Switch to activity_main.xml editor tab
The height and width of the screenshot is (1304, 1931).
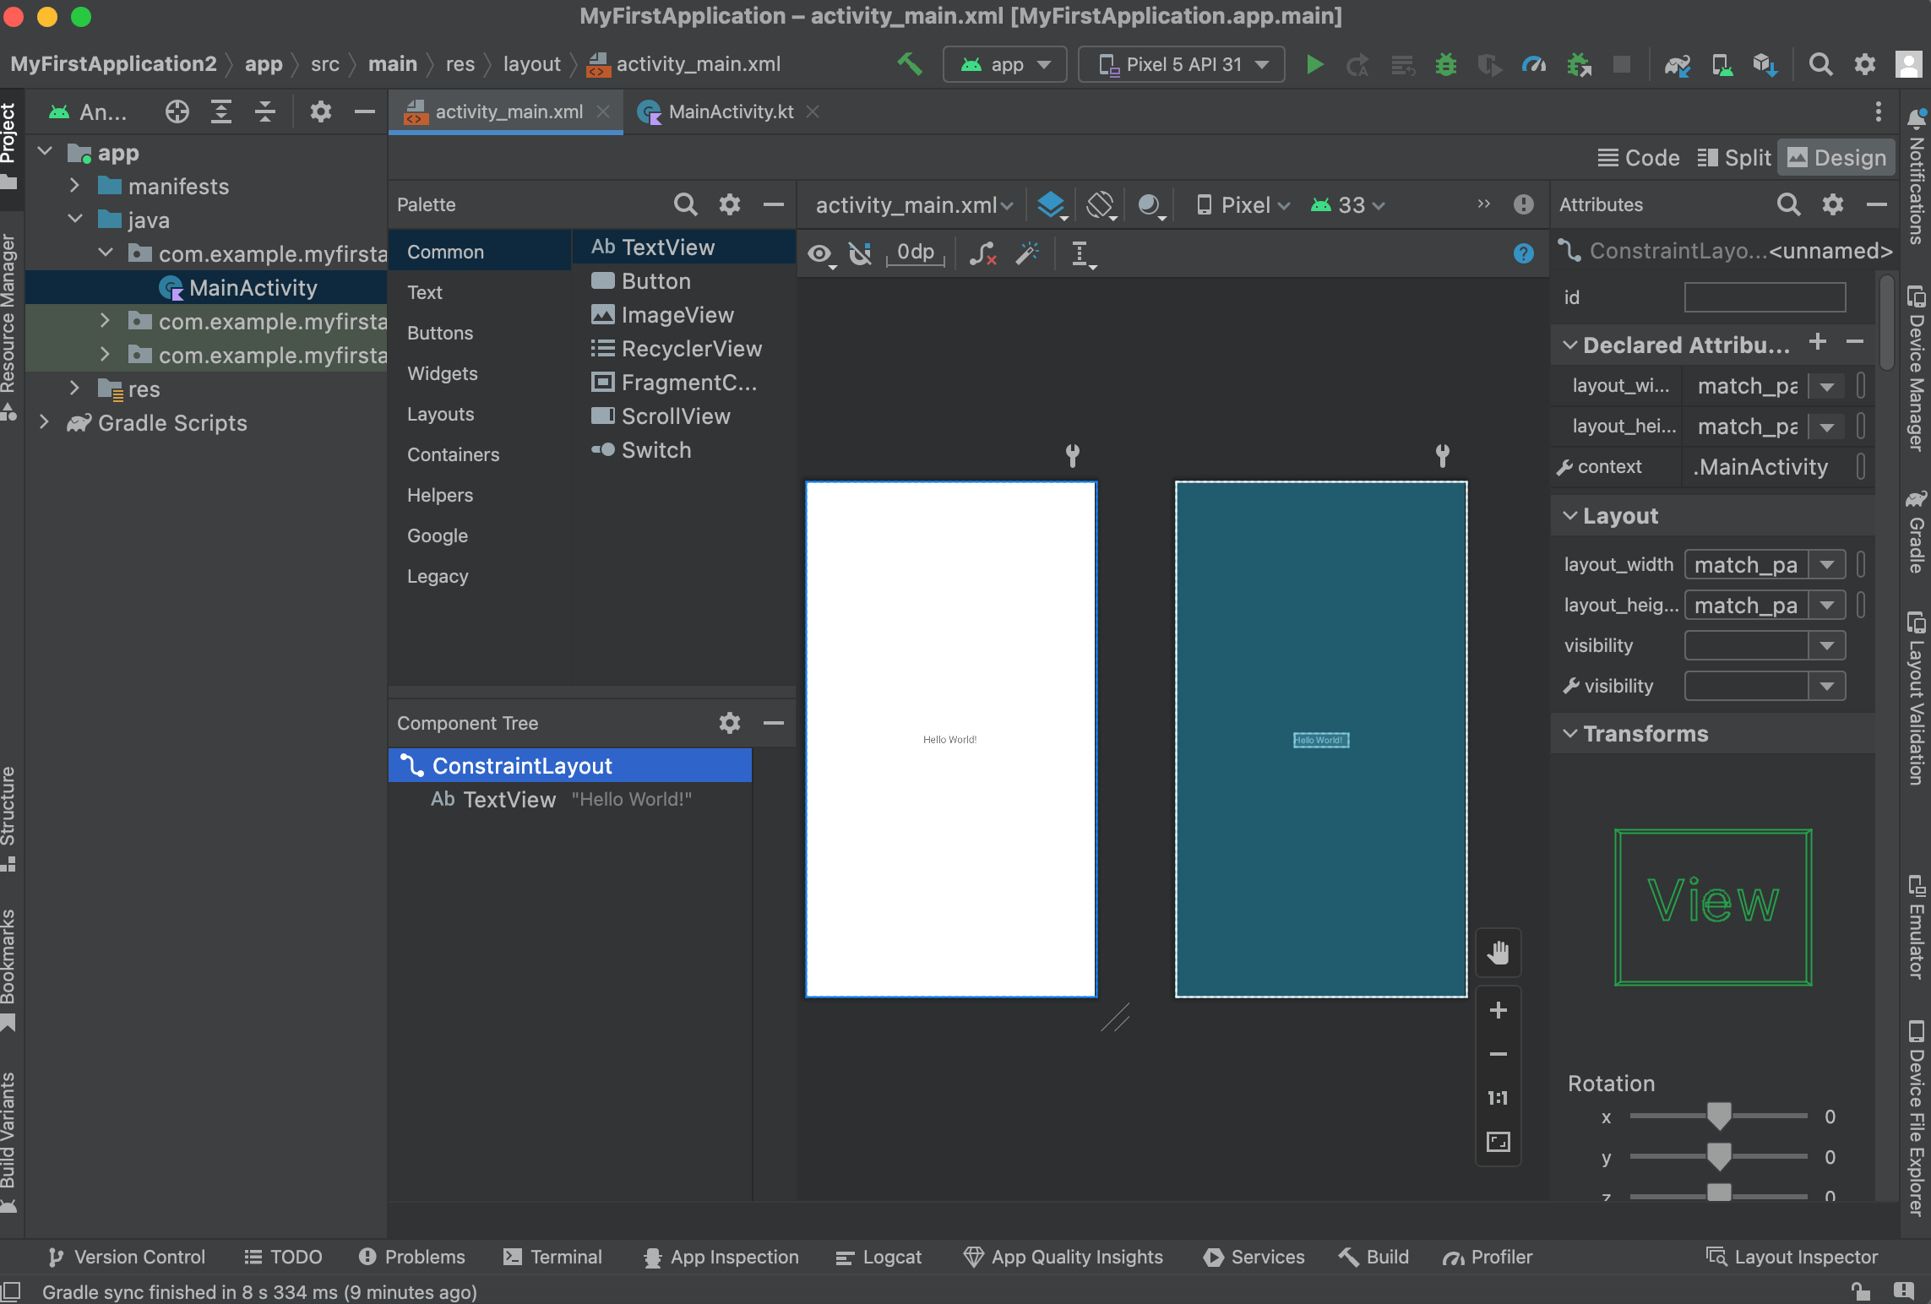(x=508, y=111)
